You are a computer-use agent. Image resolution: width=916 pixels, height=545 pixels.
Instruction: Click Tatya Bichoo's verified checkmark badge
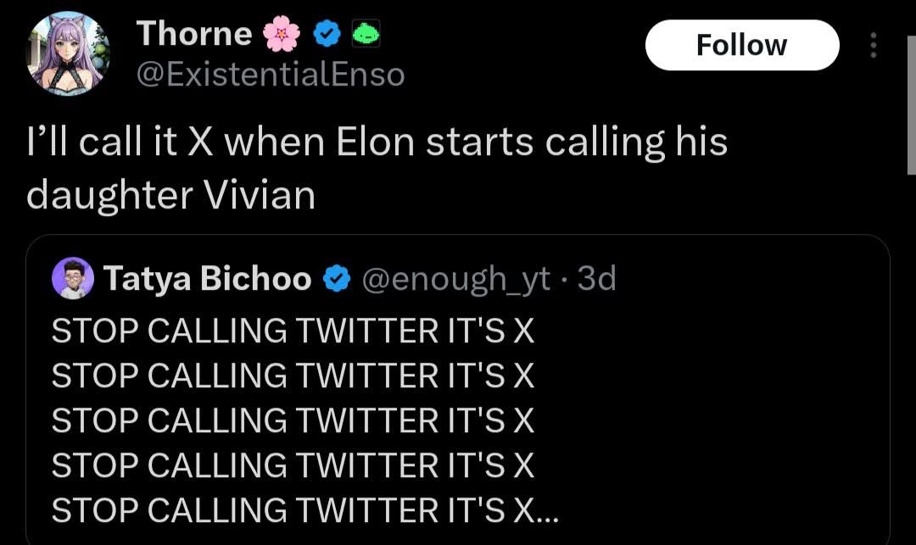tap(338, 278)
